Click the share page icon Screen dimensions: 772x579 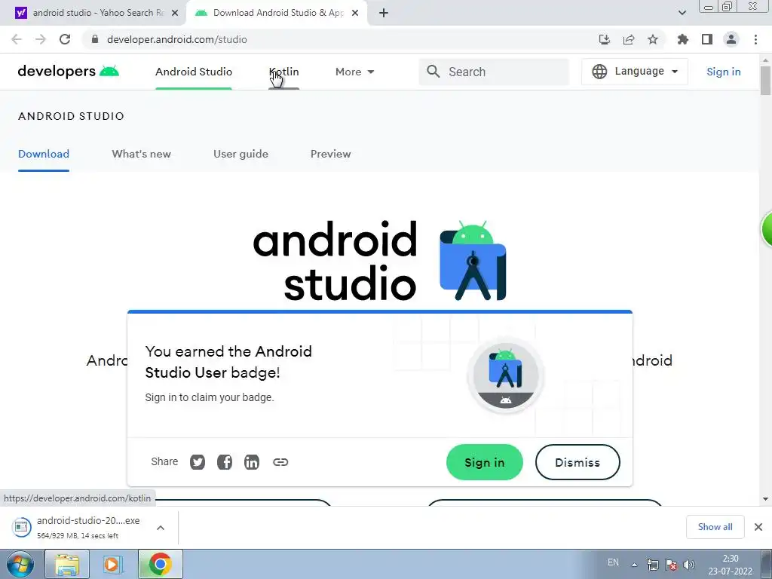coord(629,39)
